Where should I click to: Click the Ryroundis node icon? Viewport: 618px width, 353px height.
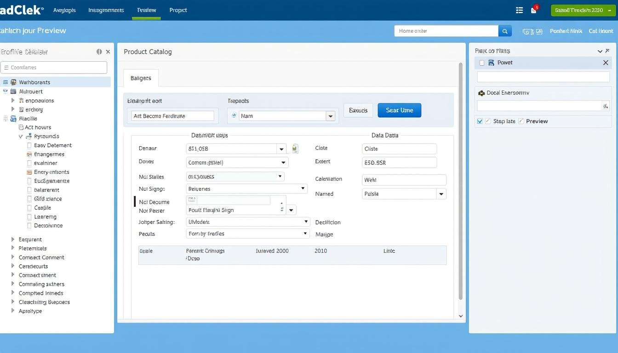[29, 136]
